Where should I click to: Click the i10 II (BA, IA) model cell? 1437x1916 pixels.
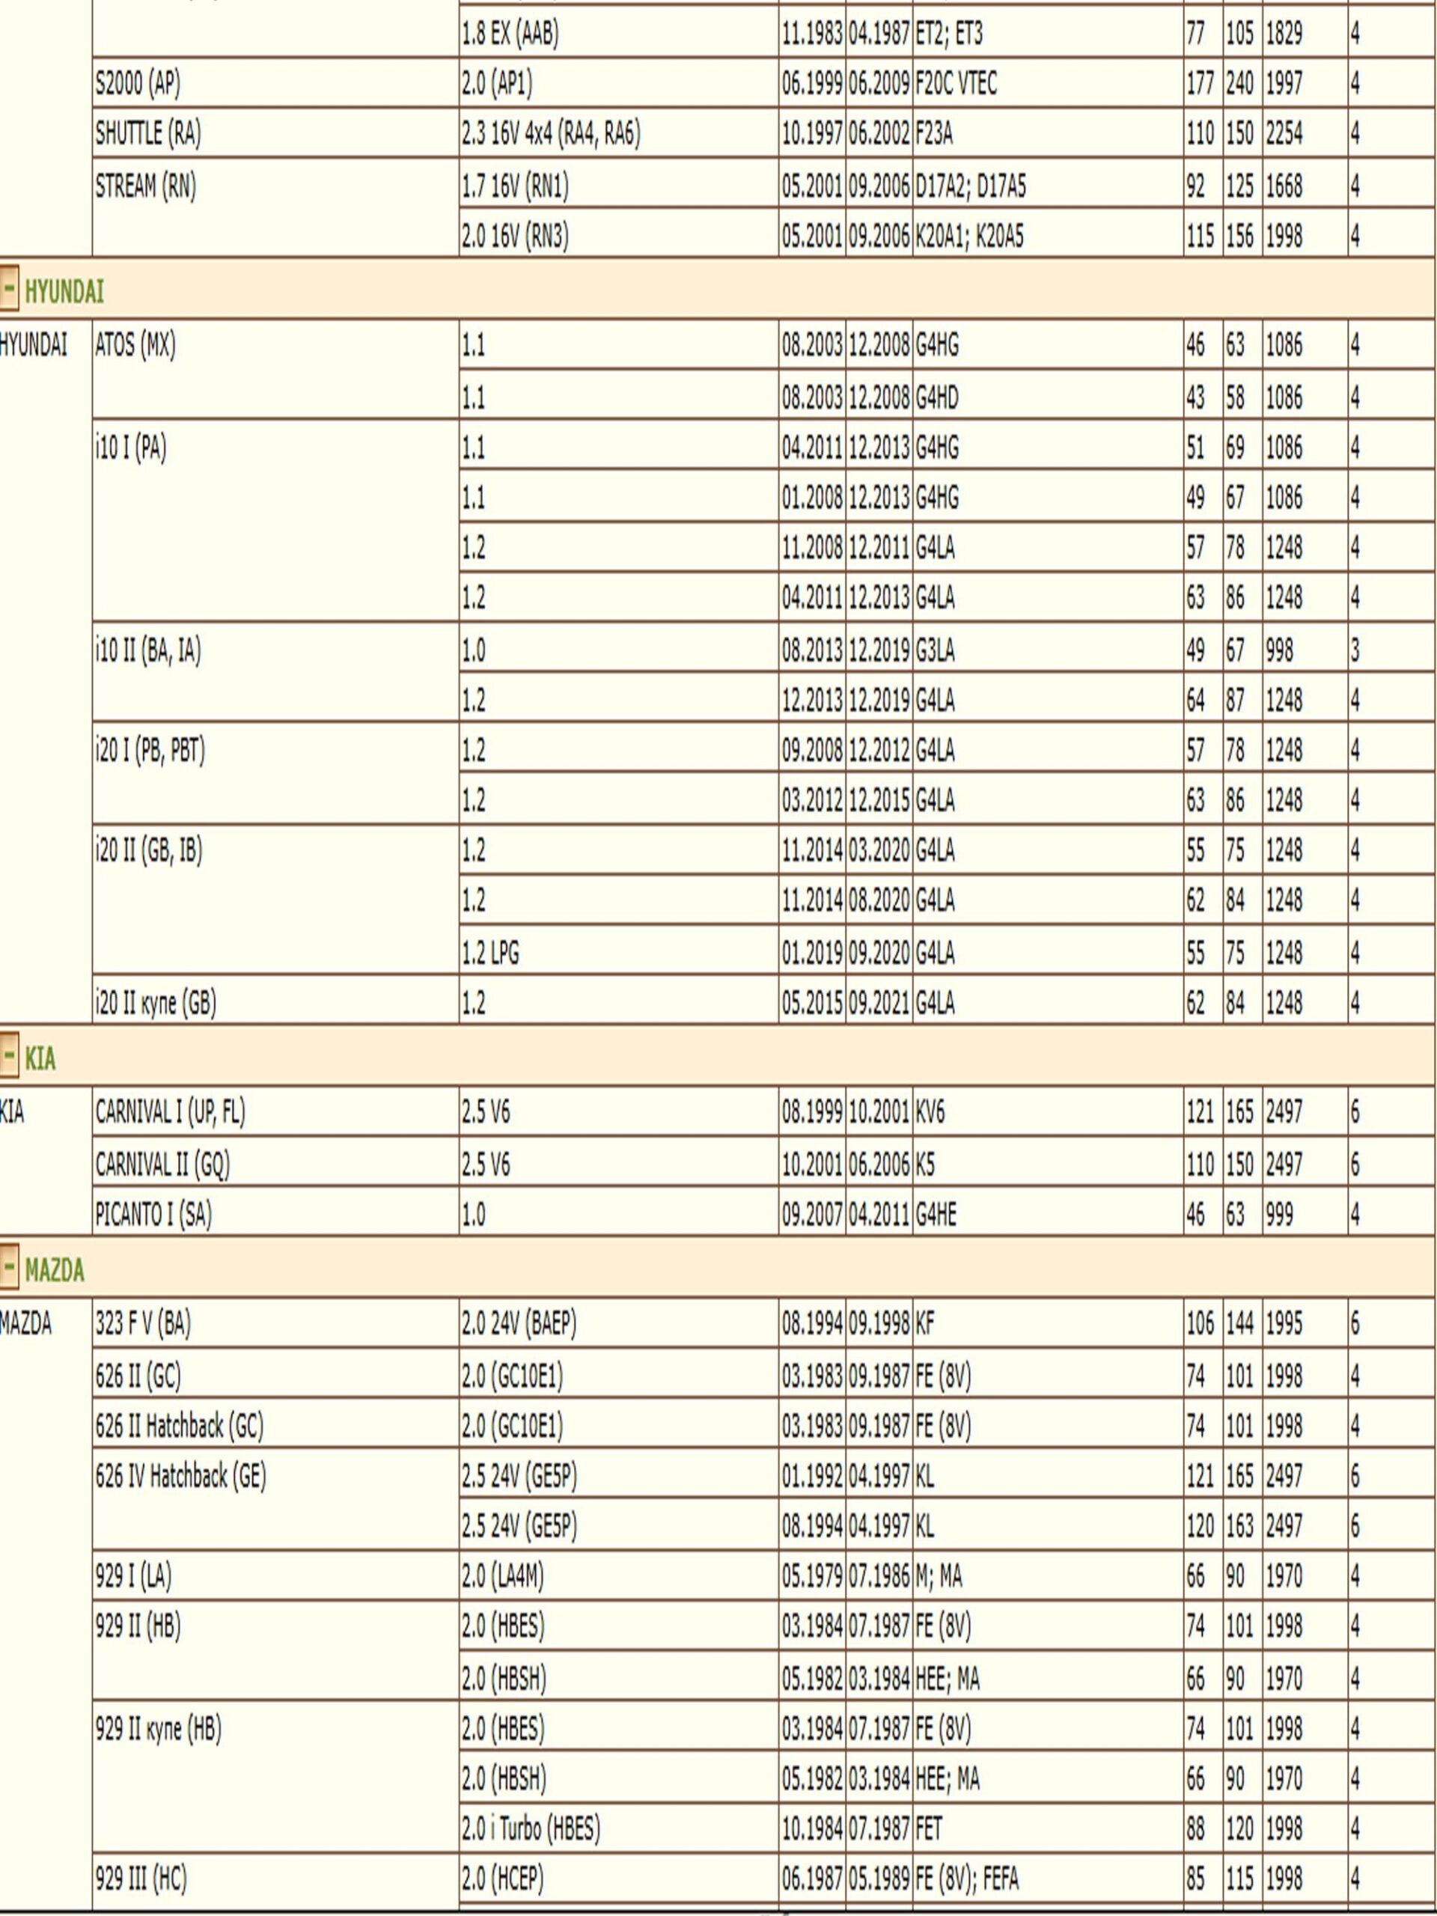(148, 651)
